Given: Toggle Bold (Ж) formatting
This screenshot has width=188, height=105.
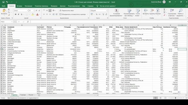Looking at the screenshot, I should tap(16, 14).
